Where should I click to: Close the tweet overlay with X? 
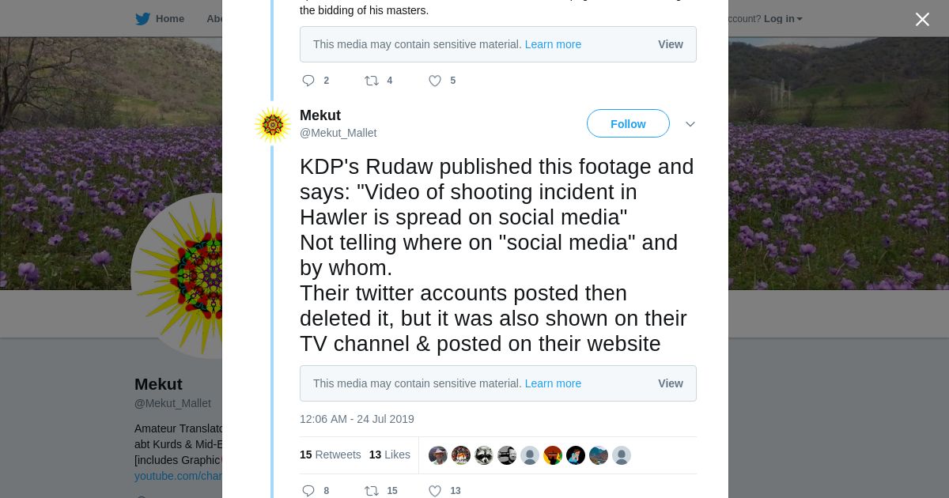point(922,19)
